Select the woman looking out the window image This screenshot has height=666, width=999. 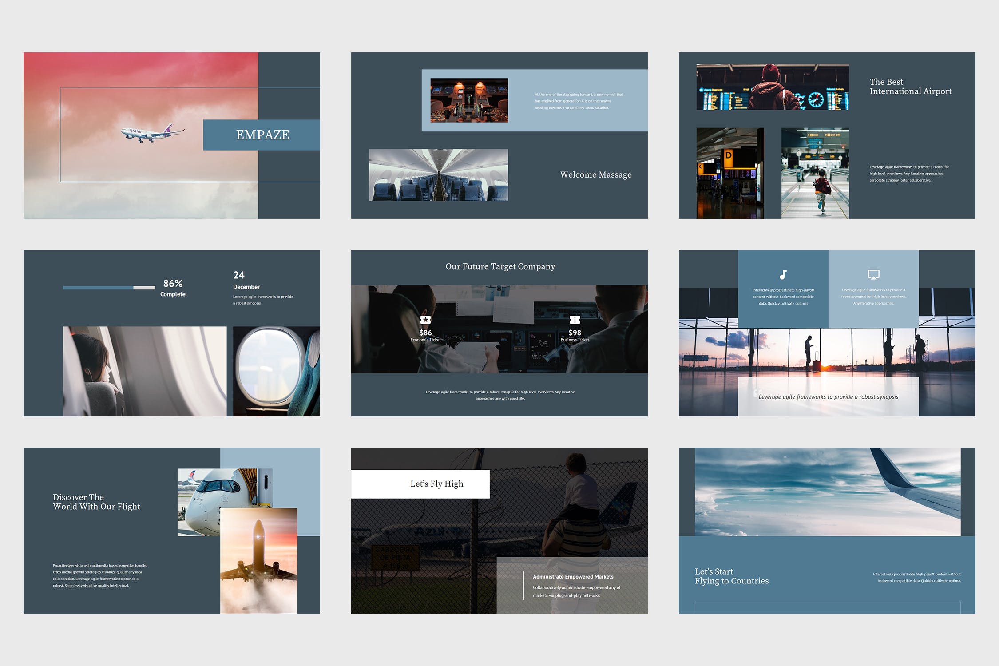(x=144, y=371)
